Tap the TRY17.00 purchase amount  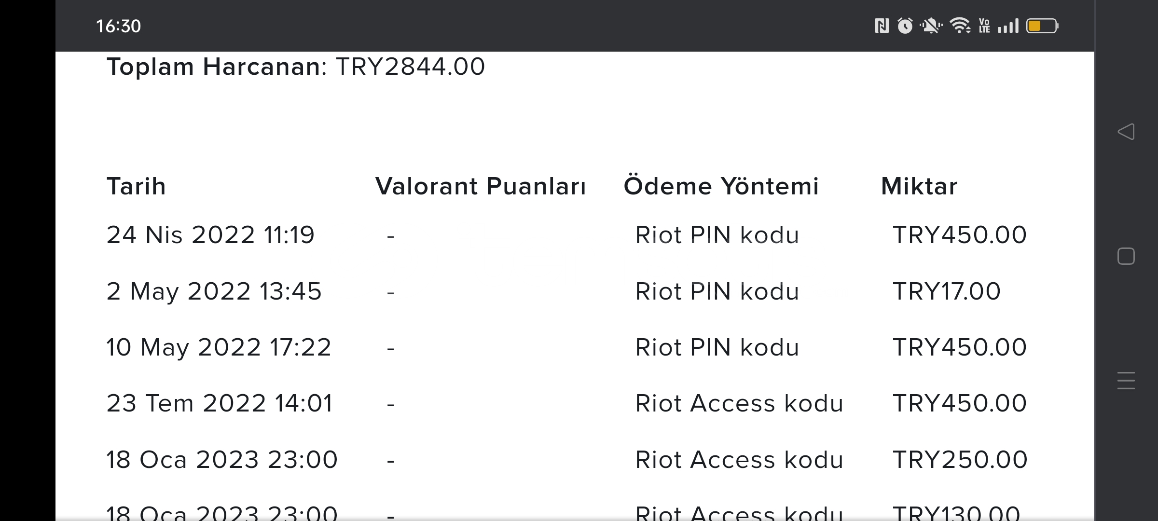(x=947, y=291)
